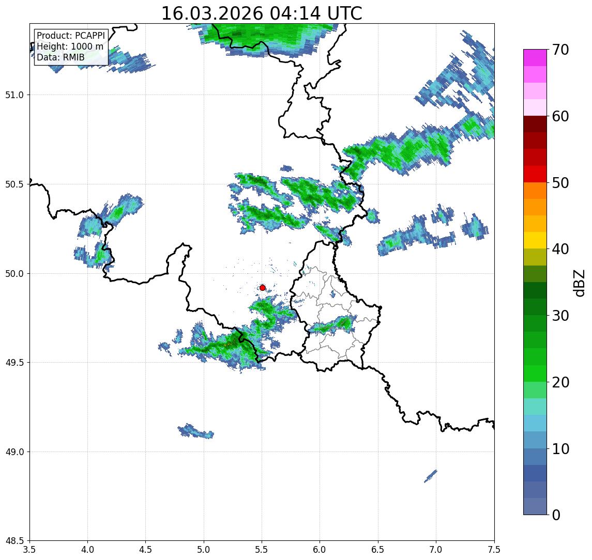
Task: Click the longitude axis label 7.0
Action: tap(436, 550)
